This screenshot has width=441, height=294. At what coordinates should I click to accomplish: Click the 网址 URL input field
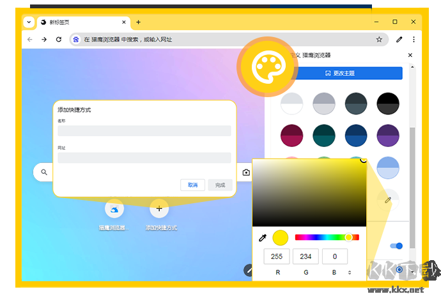(x=144, y=158)
